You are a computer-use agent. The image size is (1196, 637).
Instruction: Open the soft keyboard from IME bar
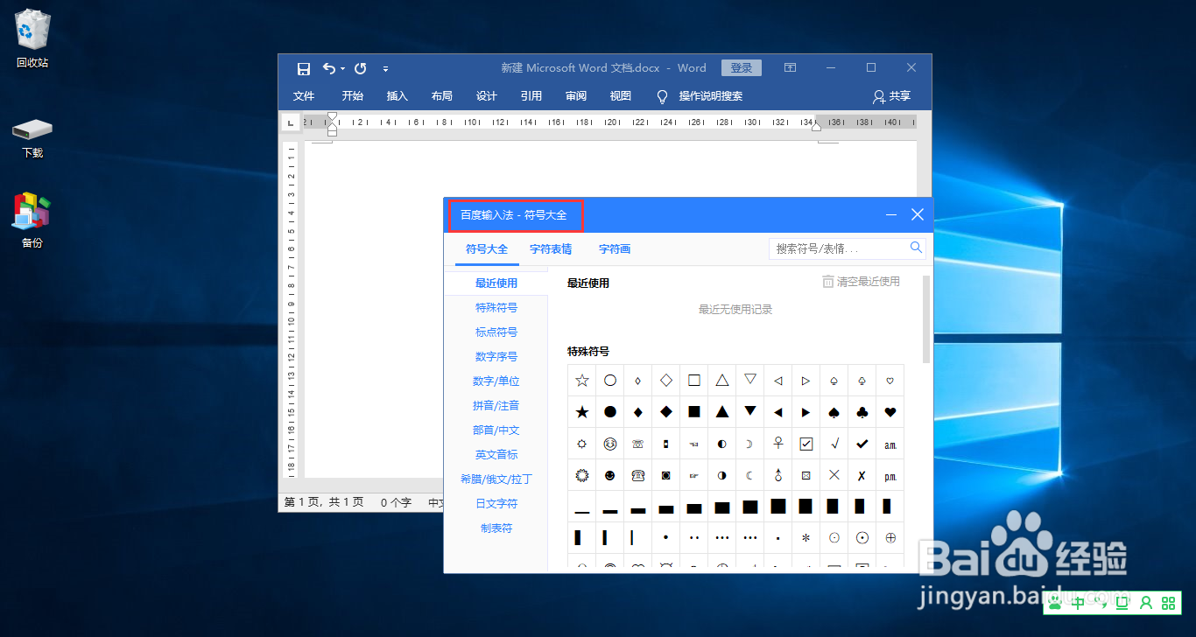tap(1122, 603)
